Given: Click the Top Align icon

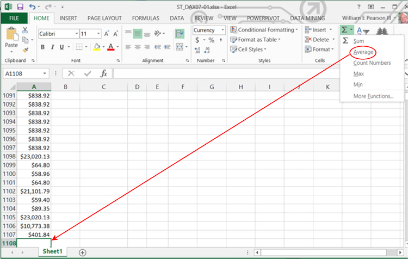Looking at the screenshot, I should point(128,33).
